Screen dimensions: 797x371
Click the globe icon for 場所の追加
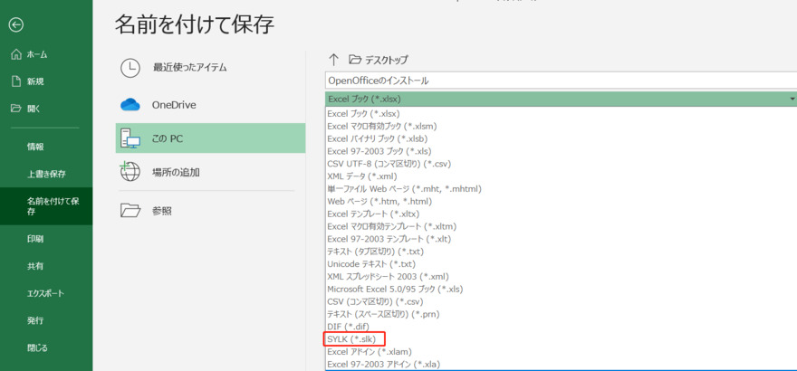coord(130,172)
